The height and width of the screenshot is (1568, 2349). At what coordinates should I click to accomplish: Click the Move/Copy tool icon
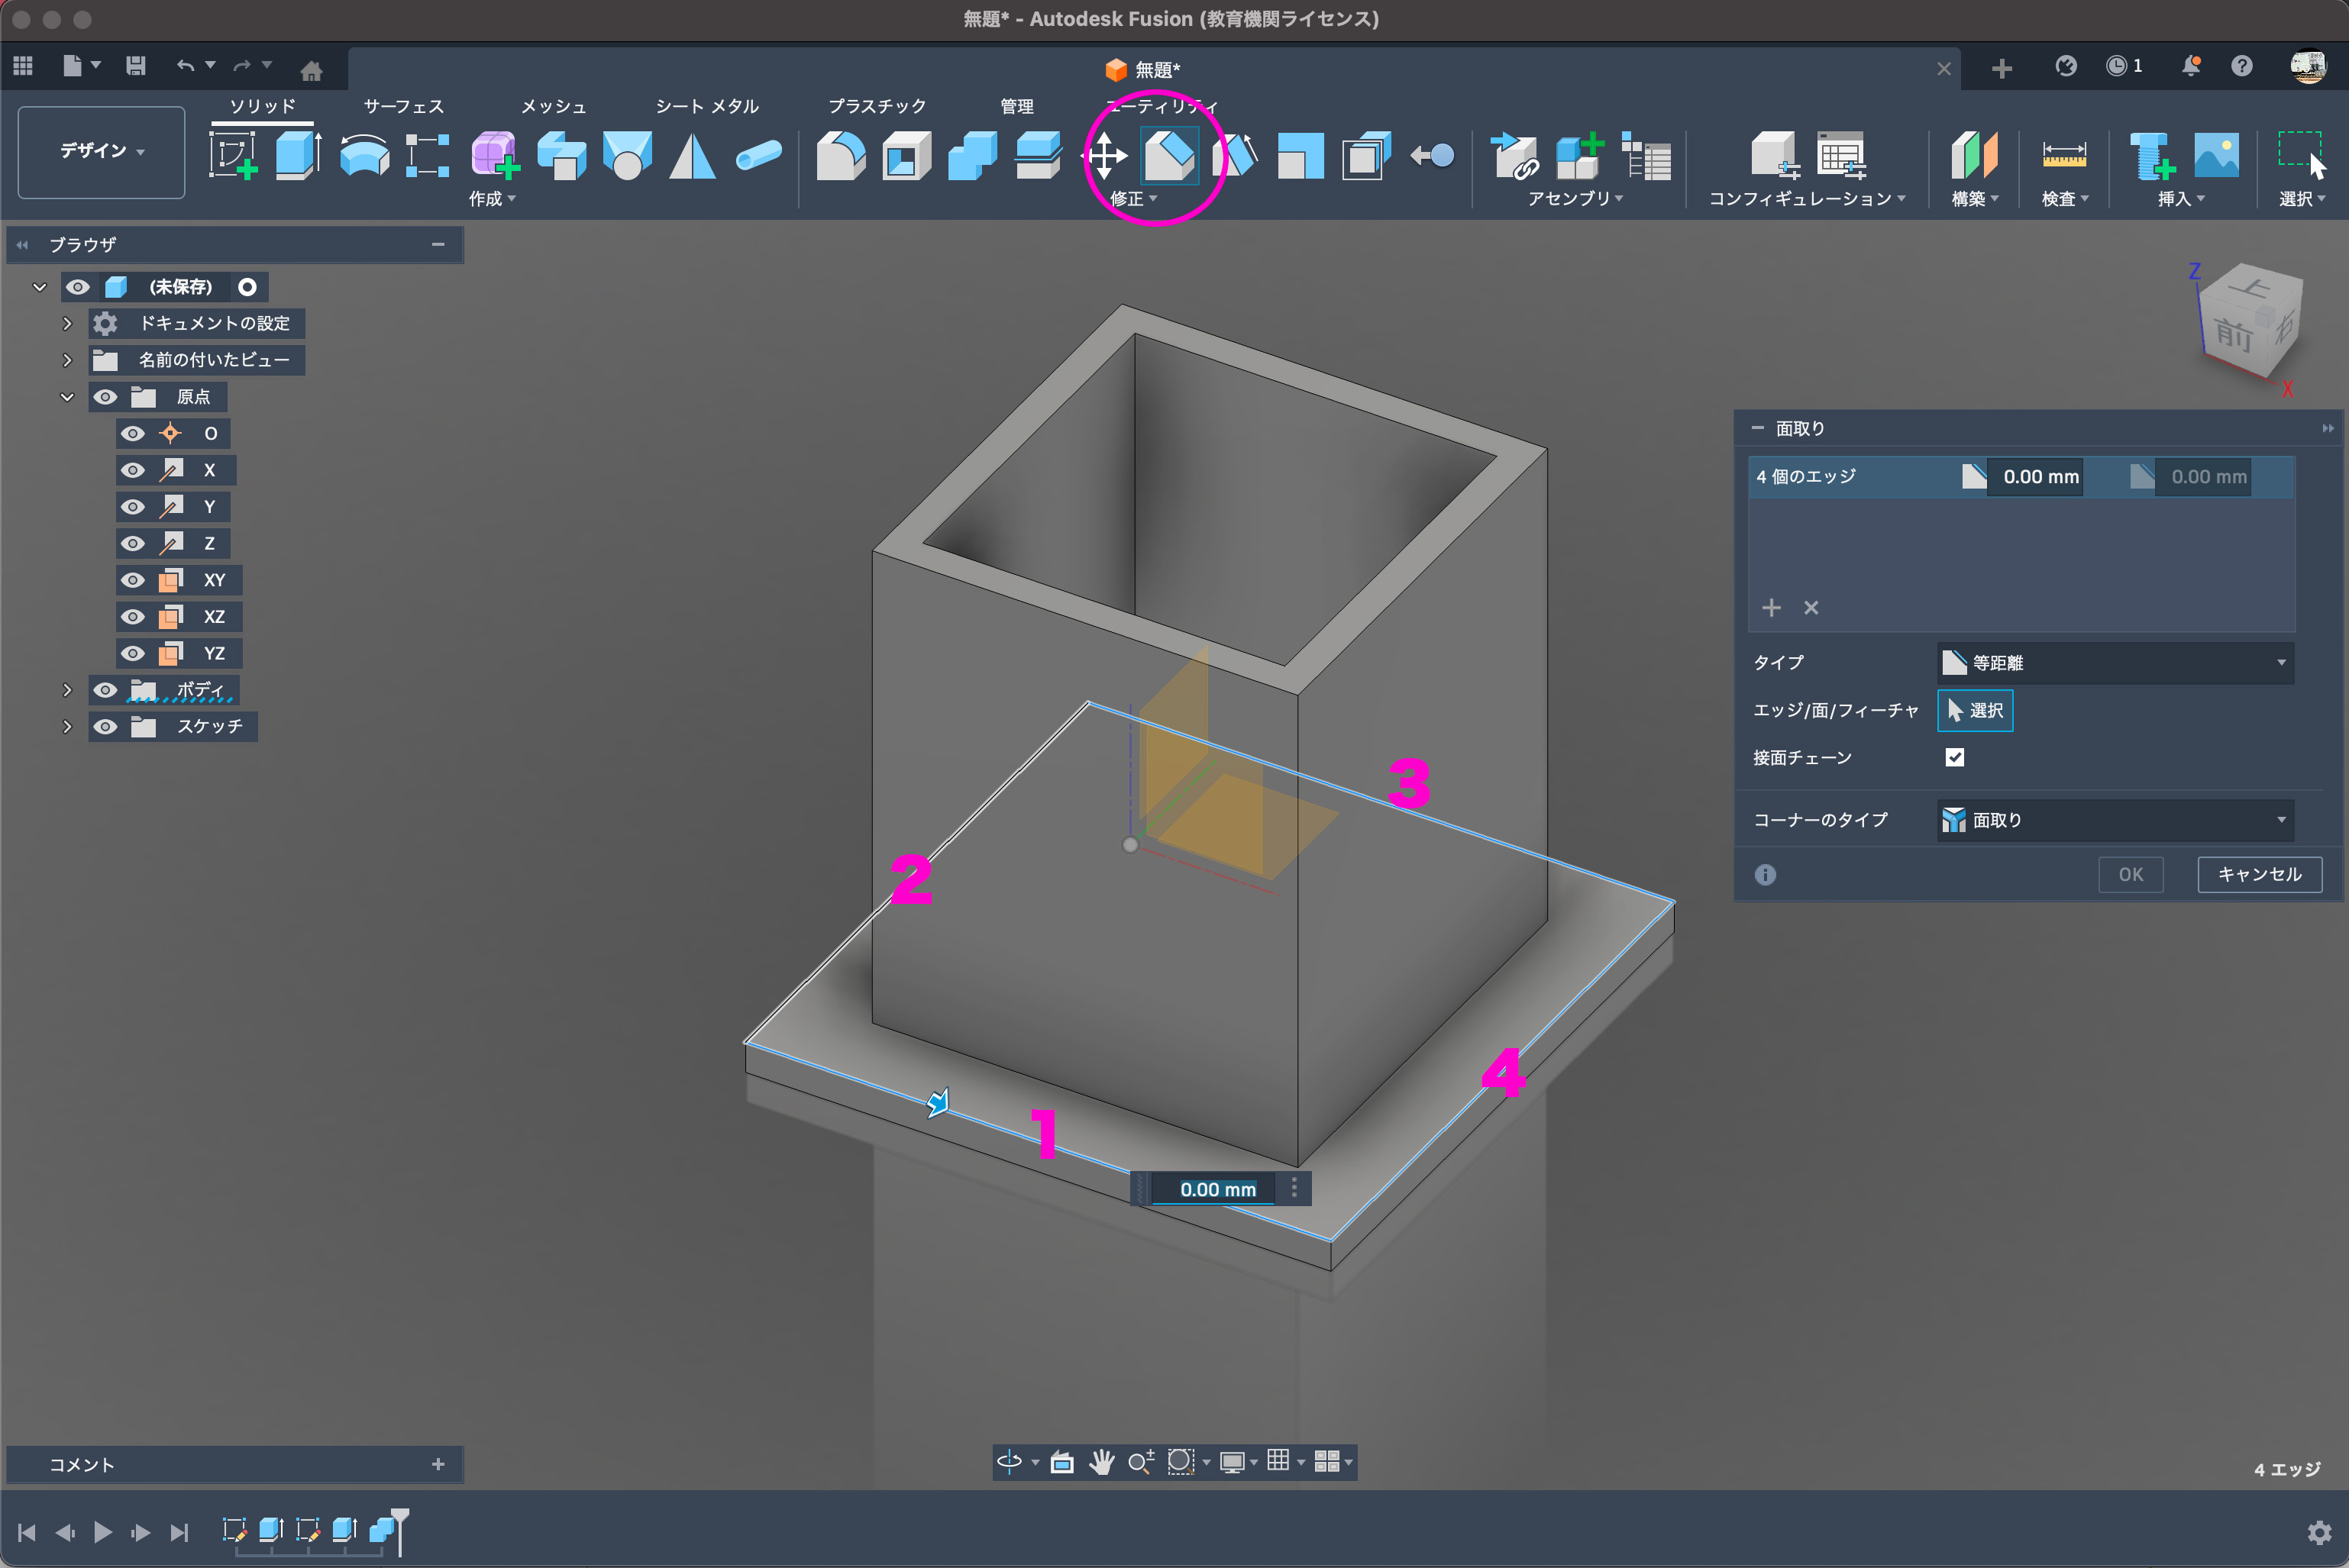(1104, 156)
